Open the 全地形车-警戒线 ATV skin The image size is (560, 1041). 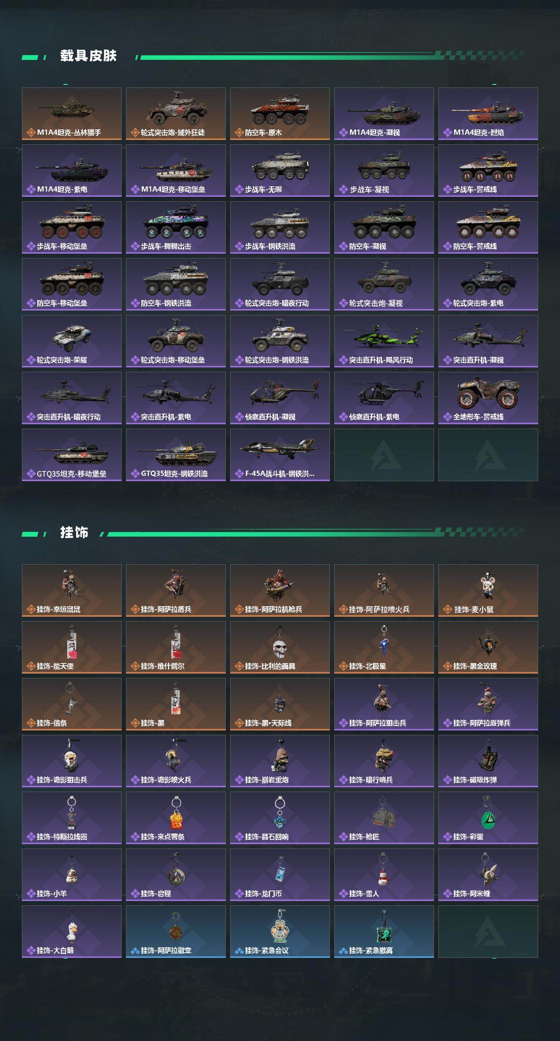pyautogui.click(x=488, y=398)
